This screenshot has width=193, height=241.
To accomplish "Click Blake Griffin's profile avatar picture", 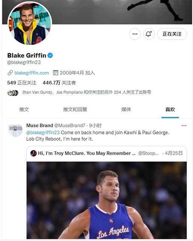I will [30, 23].
